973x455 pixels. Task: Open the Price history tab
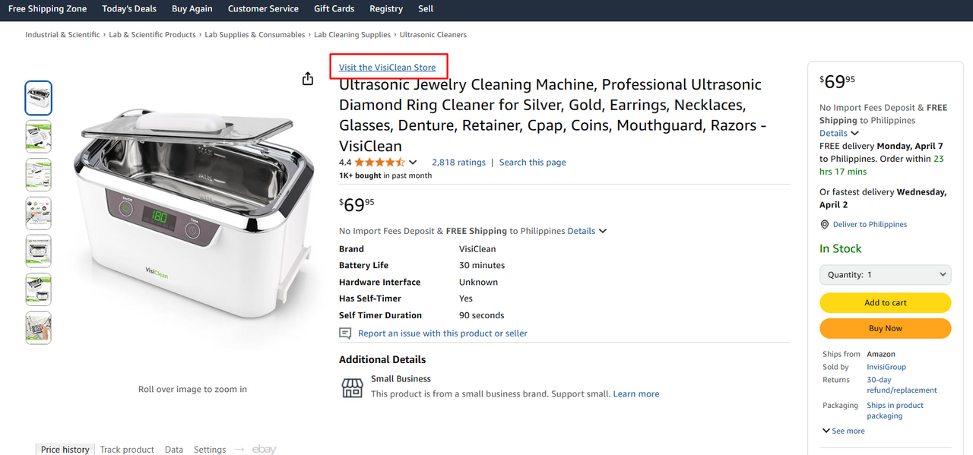[65, 449]
